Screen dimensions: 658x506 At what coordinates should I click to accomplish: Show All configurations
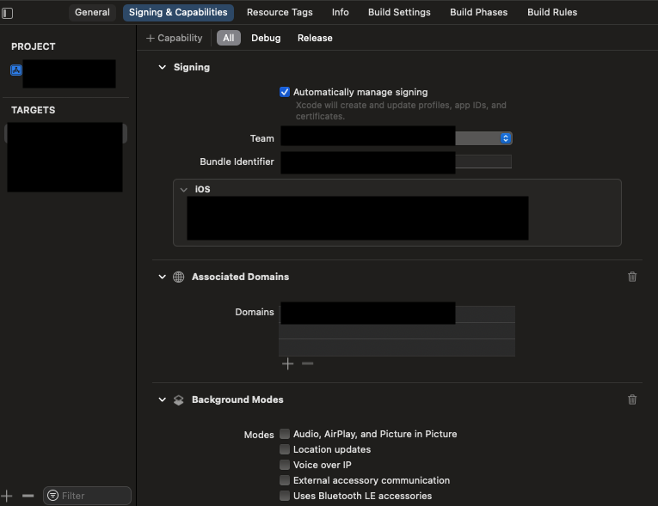click(x=228, y=38)
